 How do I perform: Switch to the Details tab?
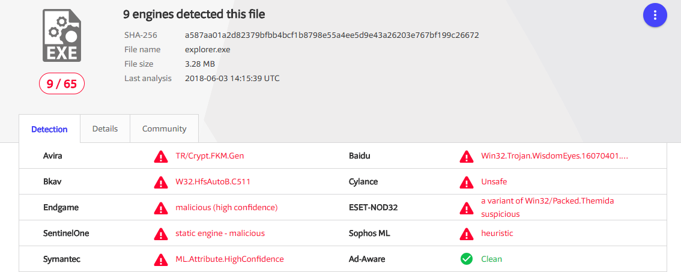point(105,128)
